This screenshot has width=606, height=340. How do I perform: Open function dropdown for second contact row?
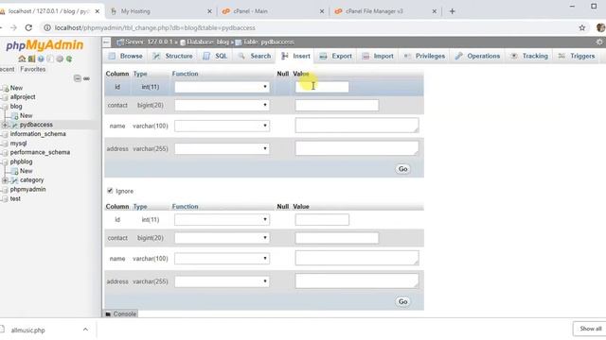click(x=222, y=237)
